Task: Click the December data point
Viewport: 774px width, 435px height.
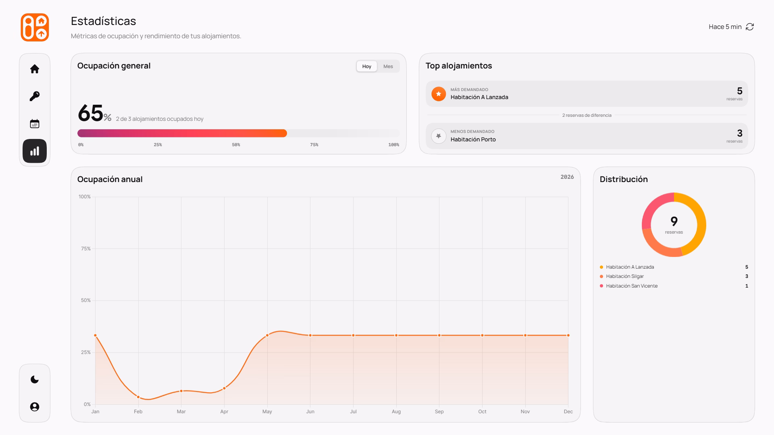Action: tap(568, 336)
